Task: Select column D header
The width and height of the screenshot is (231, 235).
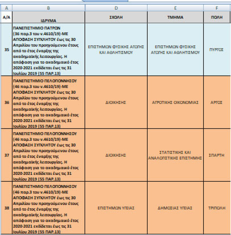Action: pos(116,8)
